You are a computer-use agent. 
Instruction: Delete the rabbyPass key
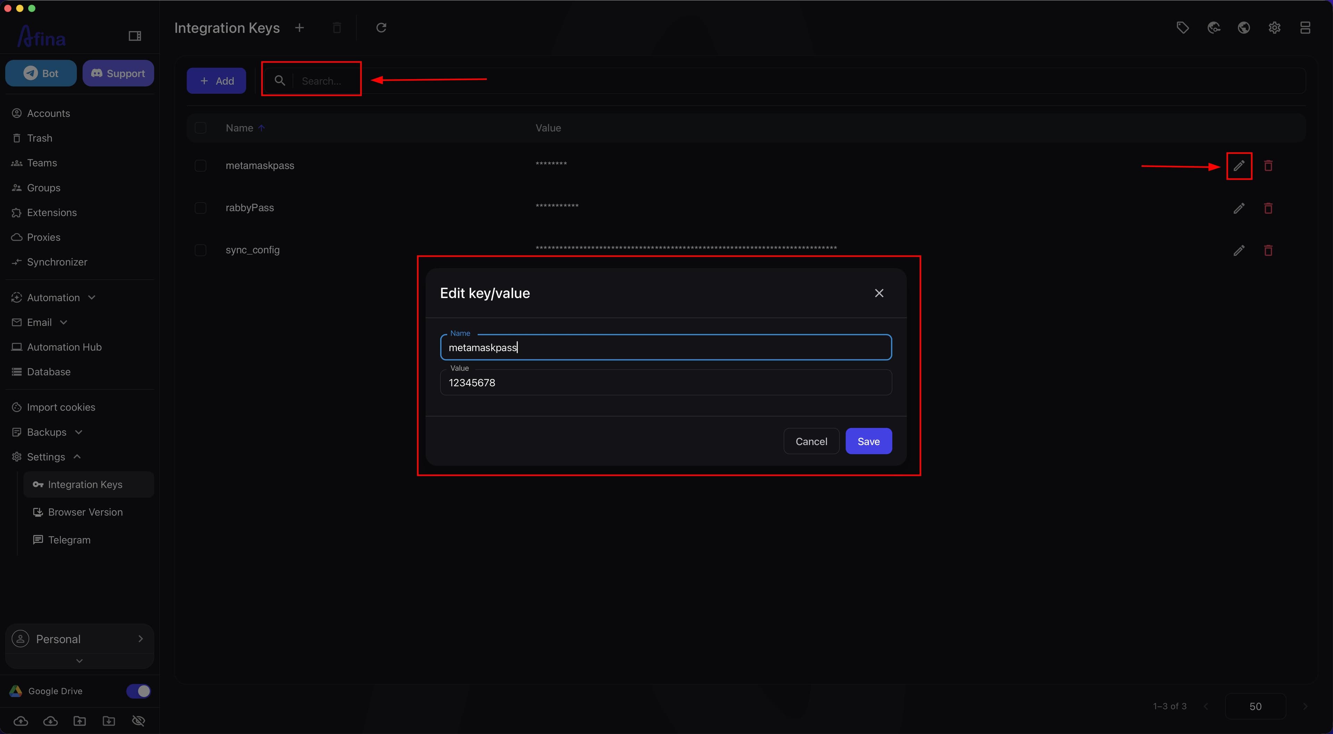tap(1268, 208)
